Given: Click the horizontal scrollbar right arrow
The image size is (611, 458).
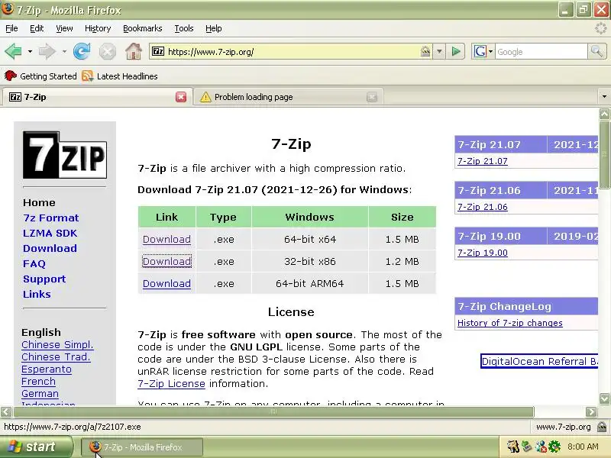Looking at the screenshot, I should 591,411.
